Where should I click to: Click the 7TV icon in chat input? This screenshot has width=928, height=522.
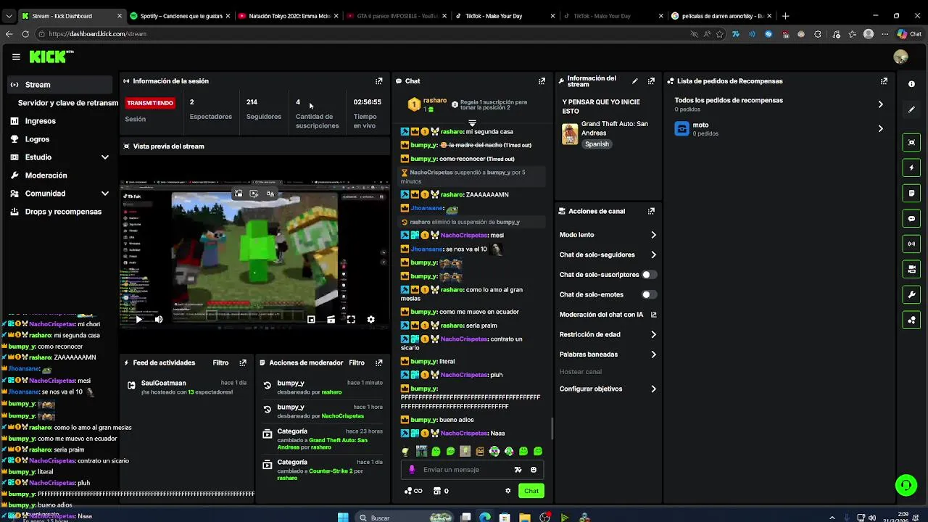point(518,470)
